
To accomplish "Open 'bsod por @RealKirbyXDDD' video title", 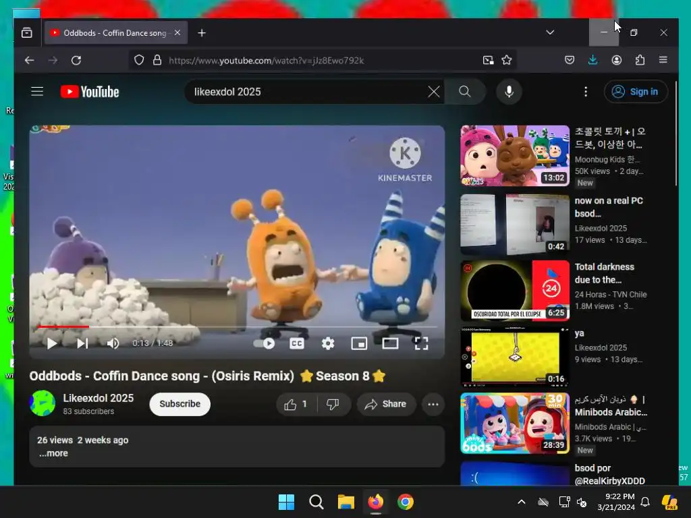I will point(610,474).
